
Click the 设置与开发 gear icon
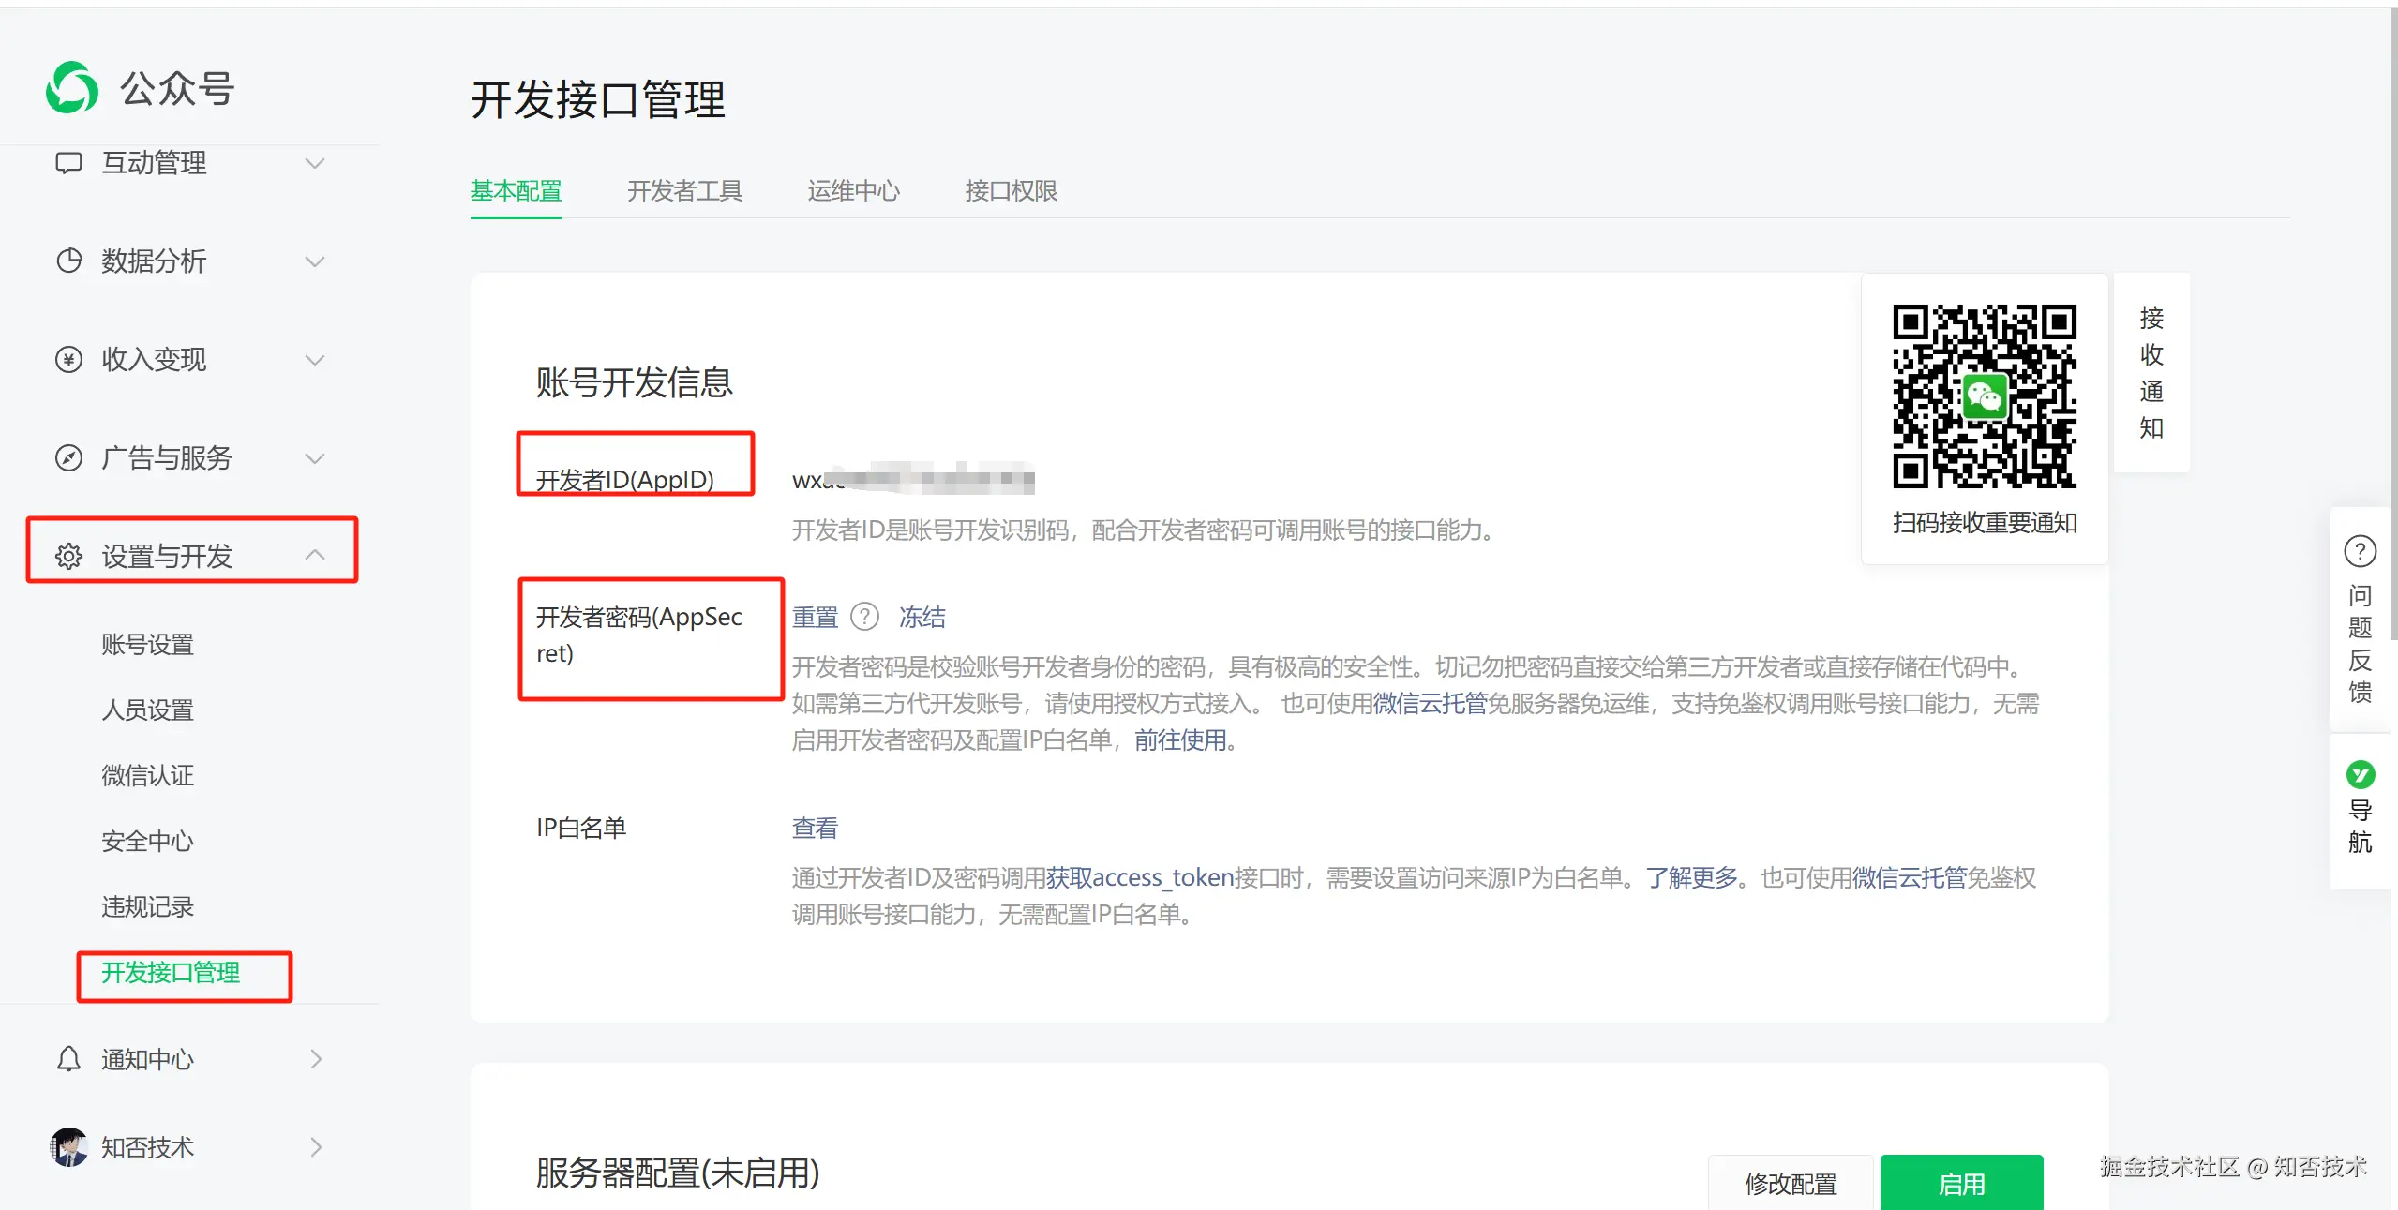pos(68,556)
